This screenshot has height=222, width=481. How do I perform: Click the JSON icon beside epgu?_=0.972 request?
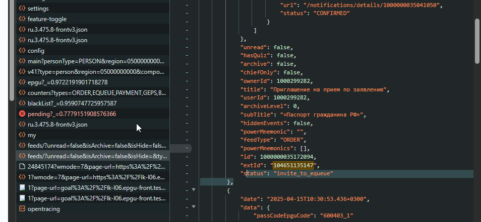pyautogui.click(x=22, y=82)
